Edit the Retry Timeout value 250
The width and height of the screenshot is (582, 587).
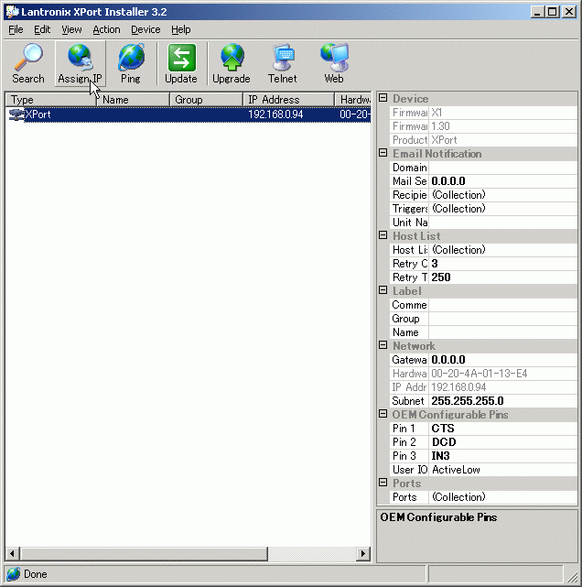pos(502,277)
